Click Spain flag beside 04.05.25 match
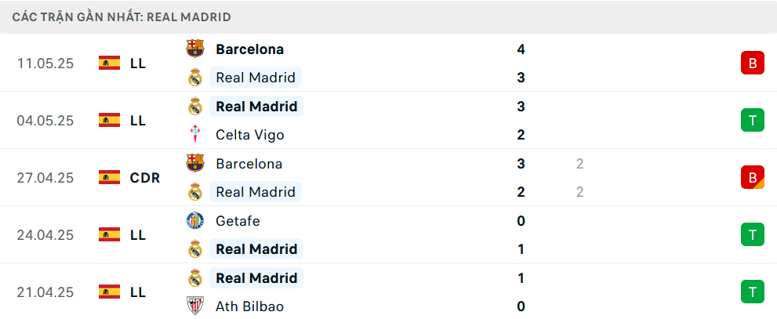 [x=110, y=121]
